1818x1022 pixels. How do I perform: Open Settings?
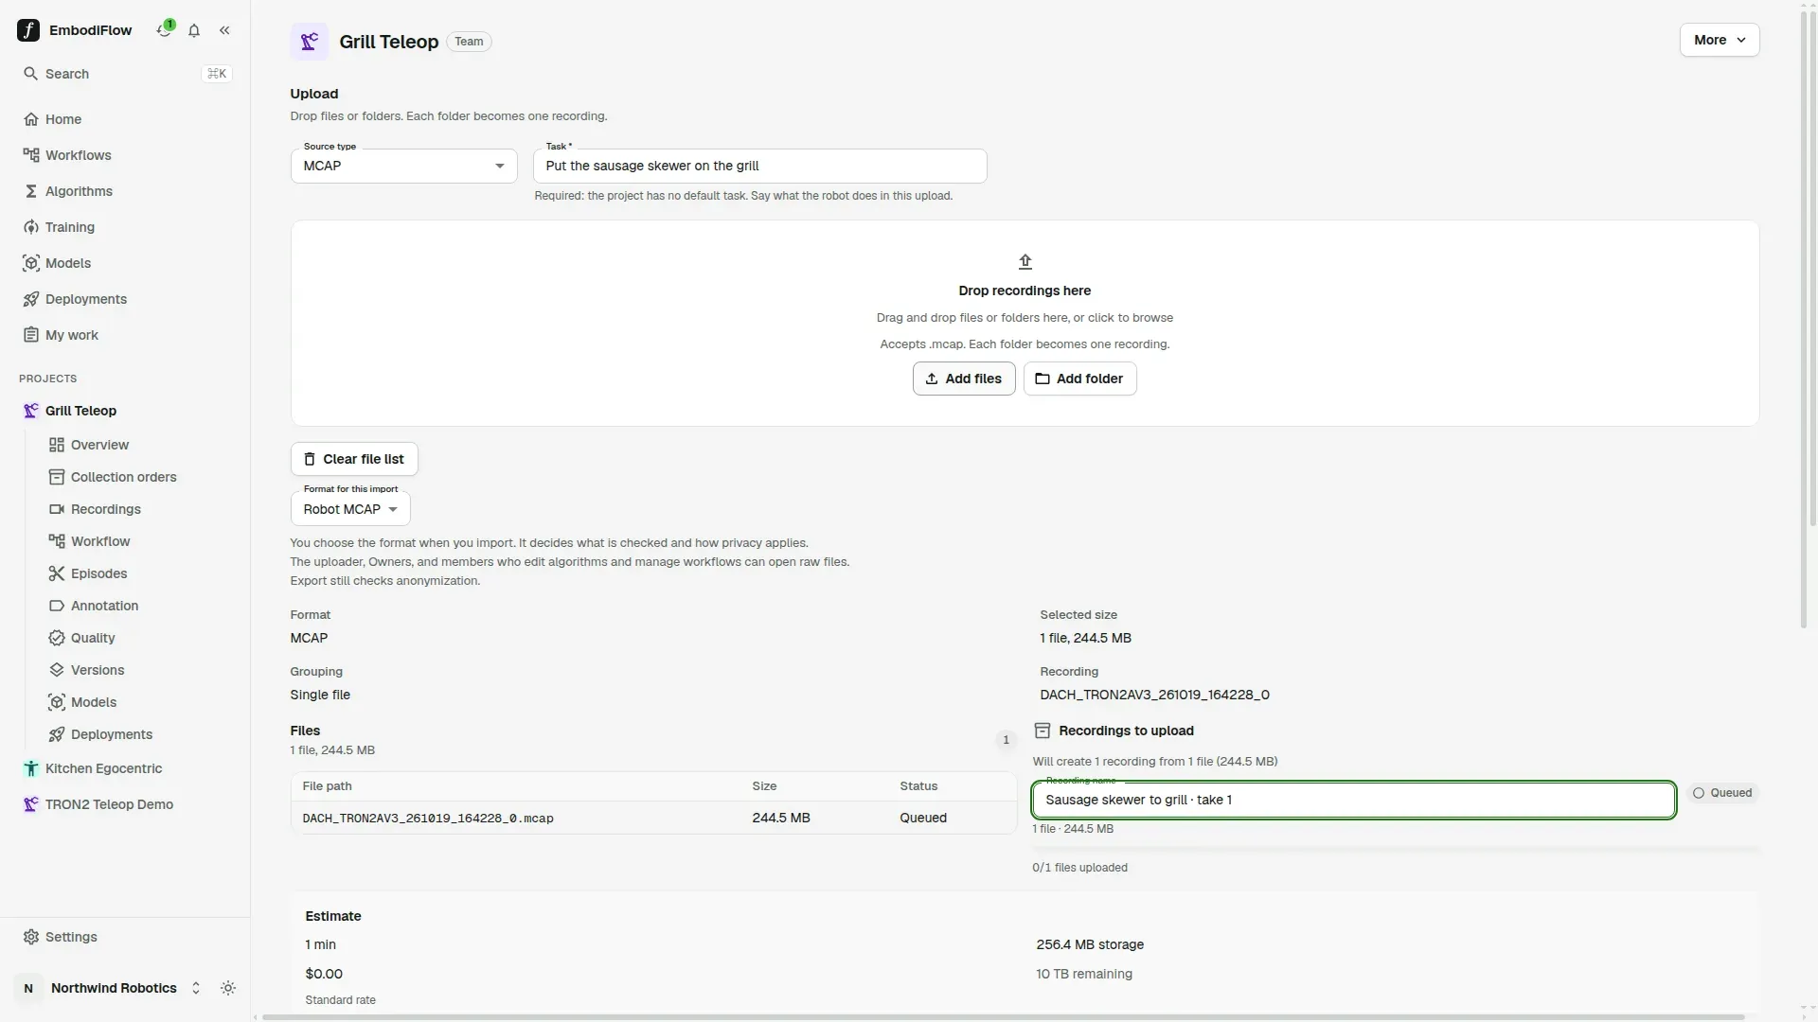coord(126,937)
